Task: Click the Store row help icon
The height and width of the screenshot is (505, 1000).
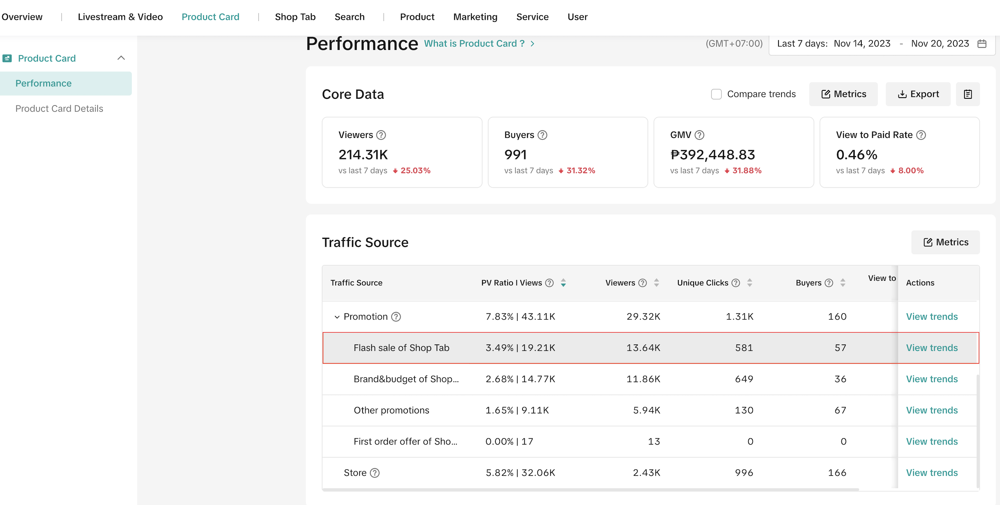Action: pos(374,473)
